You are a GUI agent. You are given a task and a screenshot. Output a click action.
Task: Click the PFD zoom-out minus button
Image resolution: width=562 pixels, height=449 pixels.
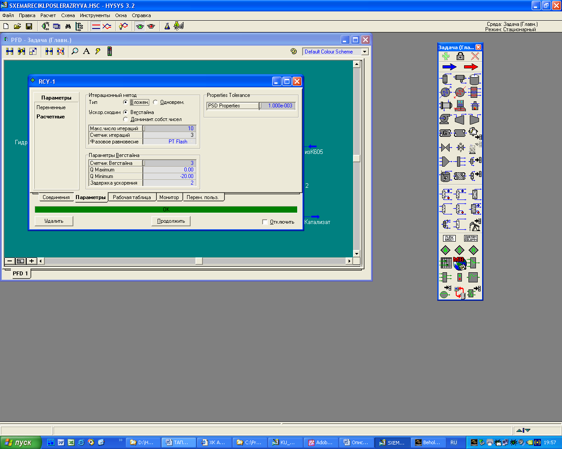click(x=10, y=261)
